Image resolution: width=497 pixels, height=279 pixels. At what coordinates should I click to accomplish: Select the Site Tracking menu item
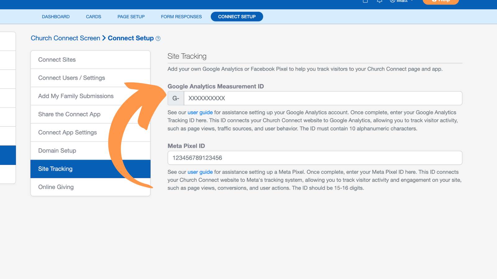click(90, 169)
